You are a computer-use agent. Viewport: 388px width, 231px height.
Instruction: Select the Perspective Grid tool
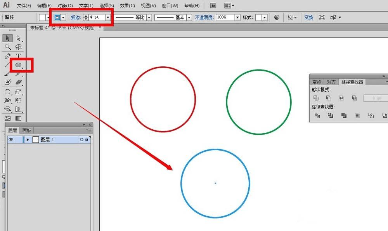[19, 109]
